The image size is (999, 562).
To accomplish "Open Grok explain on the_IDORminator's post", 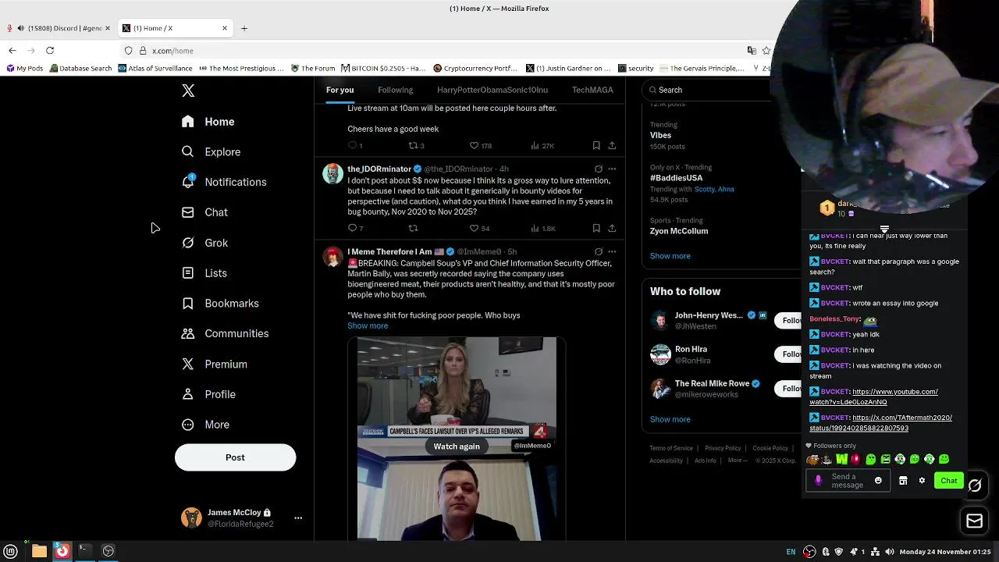I will (x=599, y=169).
